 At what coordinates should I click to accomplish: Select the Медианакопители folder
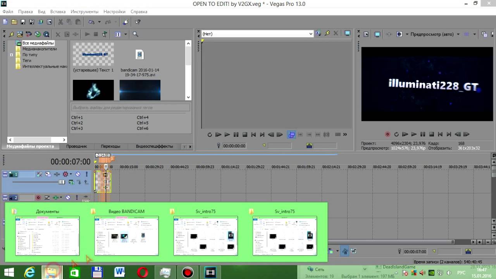39,49
